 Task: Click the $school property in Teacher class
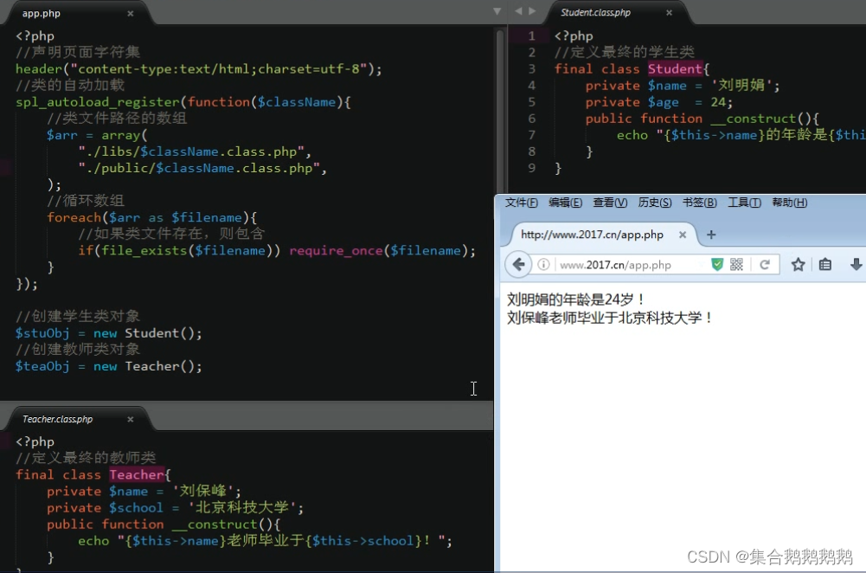136,508
